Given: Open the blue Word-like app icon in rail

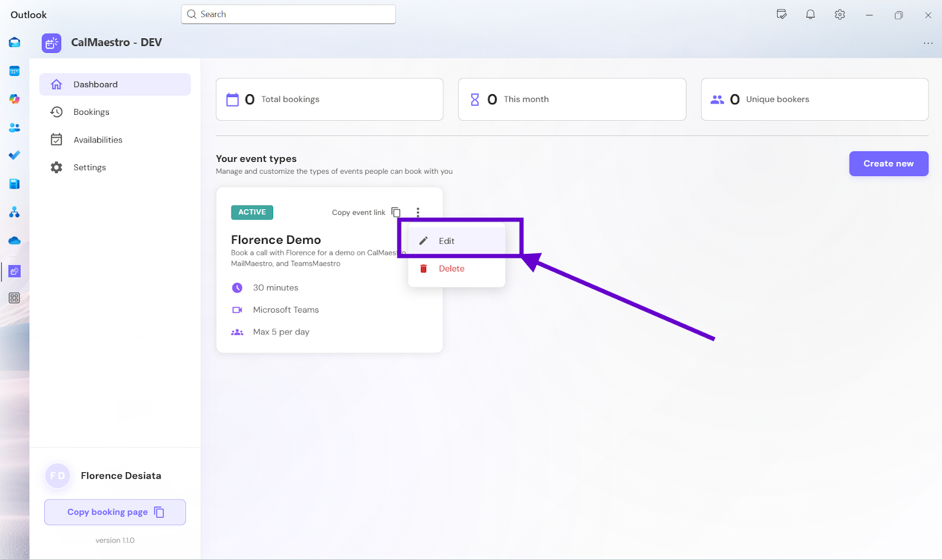Looking at the screenshot, I should pos(15,184).
